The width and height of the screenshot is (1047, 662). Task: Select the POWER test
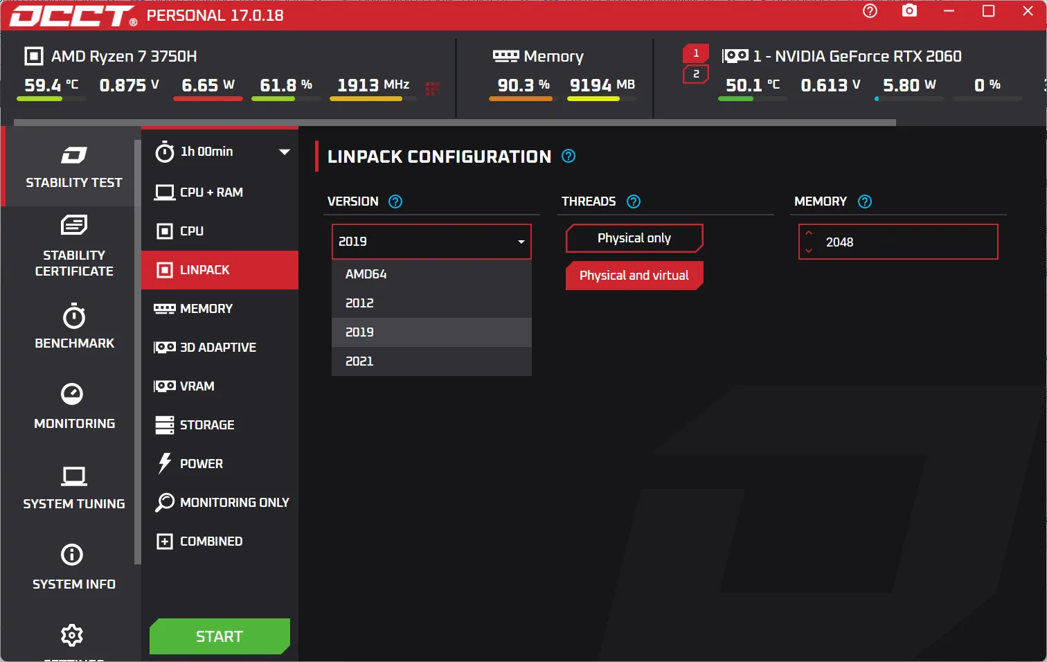(220, 464)
